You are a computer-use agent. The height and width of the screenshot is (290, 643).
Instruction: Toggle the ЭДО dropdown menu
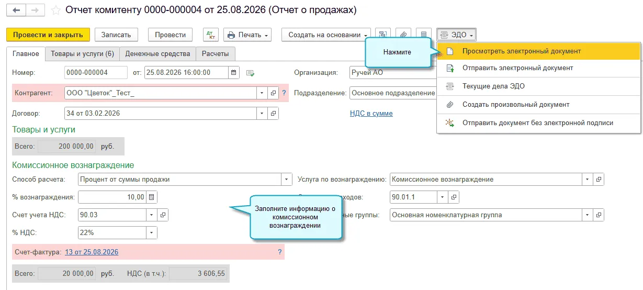(x=456, y=35)
